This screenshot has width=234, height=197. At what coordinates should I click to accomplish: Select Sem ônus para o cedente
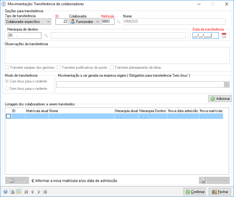7,88
